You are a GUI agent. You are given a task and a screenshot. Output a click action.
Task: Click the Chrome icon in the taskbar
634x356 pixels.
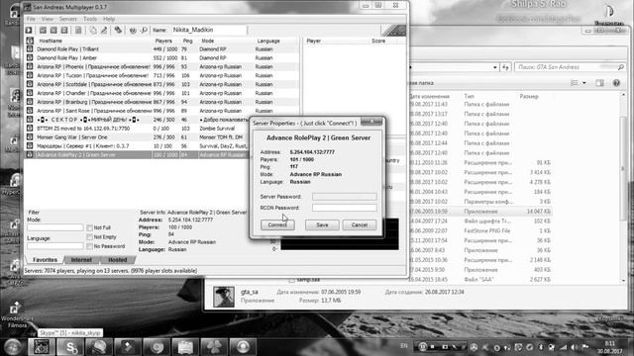[x=158, y=347]
